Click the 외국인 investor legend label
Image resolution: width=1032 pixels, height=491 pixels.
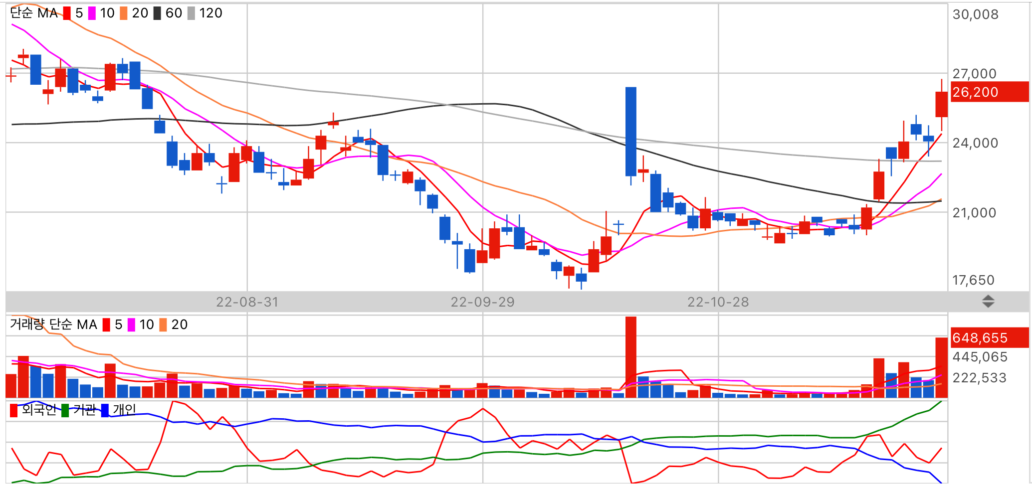click(39, 410)
